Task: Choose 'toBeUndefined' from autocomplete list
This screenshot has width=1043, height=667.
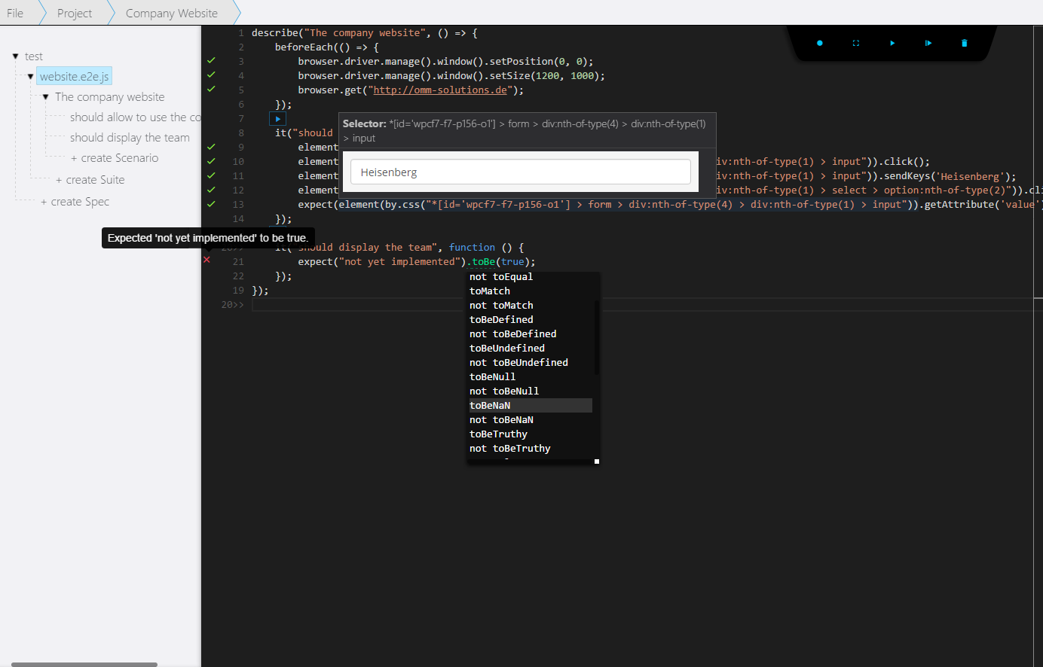Action: [x=507, y=348]
